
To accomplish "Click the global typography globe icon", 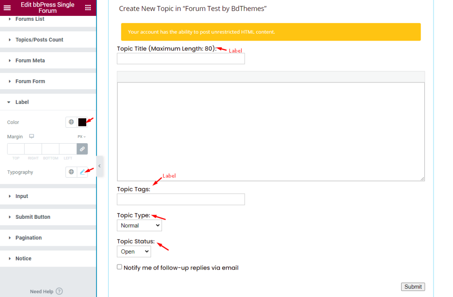I will pyautogui.click(x=71, y=172).
